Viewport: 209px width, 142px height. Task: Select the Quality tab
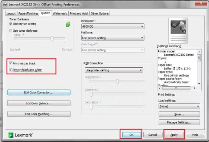[x=45, y=13]
